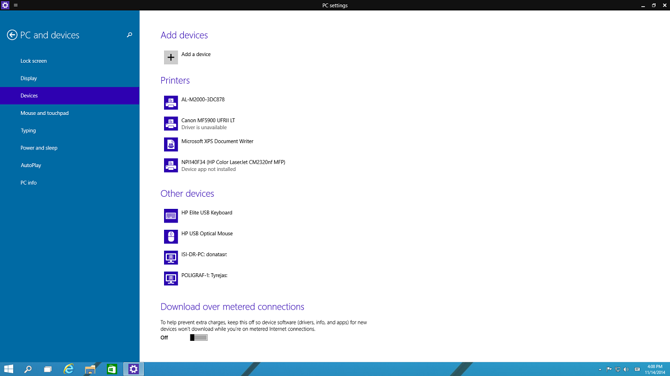Open the hamburger menu in title bar

[15, 5]
